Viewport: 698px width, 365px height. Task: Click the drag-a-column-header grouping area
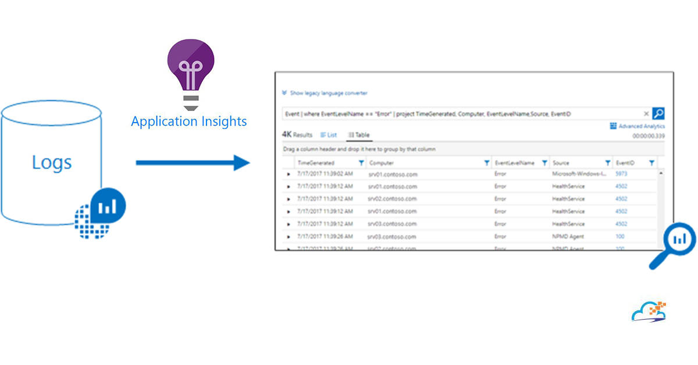pyautogui.click(x=473, y=149)
